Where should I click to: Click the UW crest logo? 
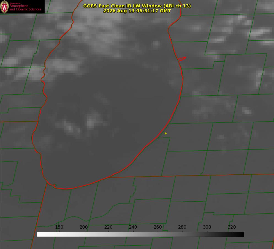pos(4,7)
